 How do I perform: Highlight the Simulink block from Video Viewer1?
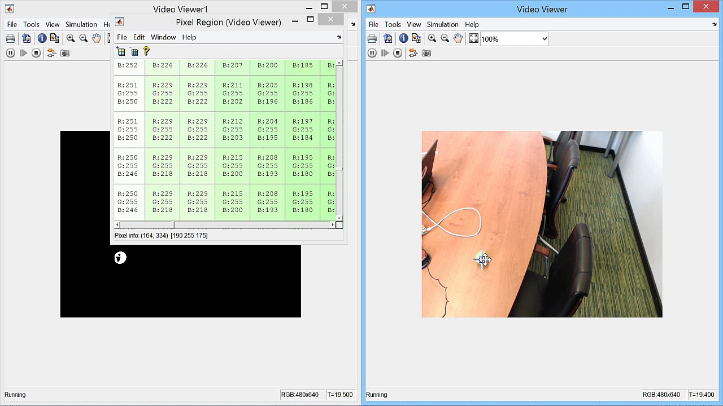coord(51,53)
